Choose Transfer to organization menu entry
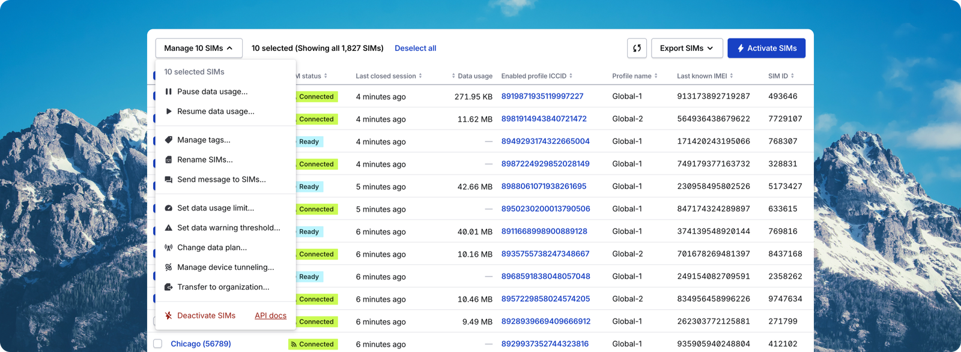Image resolution: width=961 pixels, height=352 pixels. click(225, 287)
